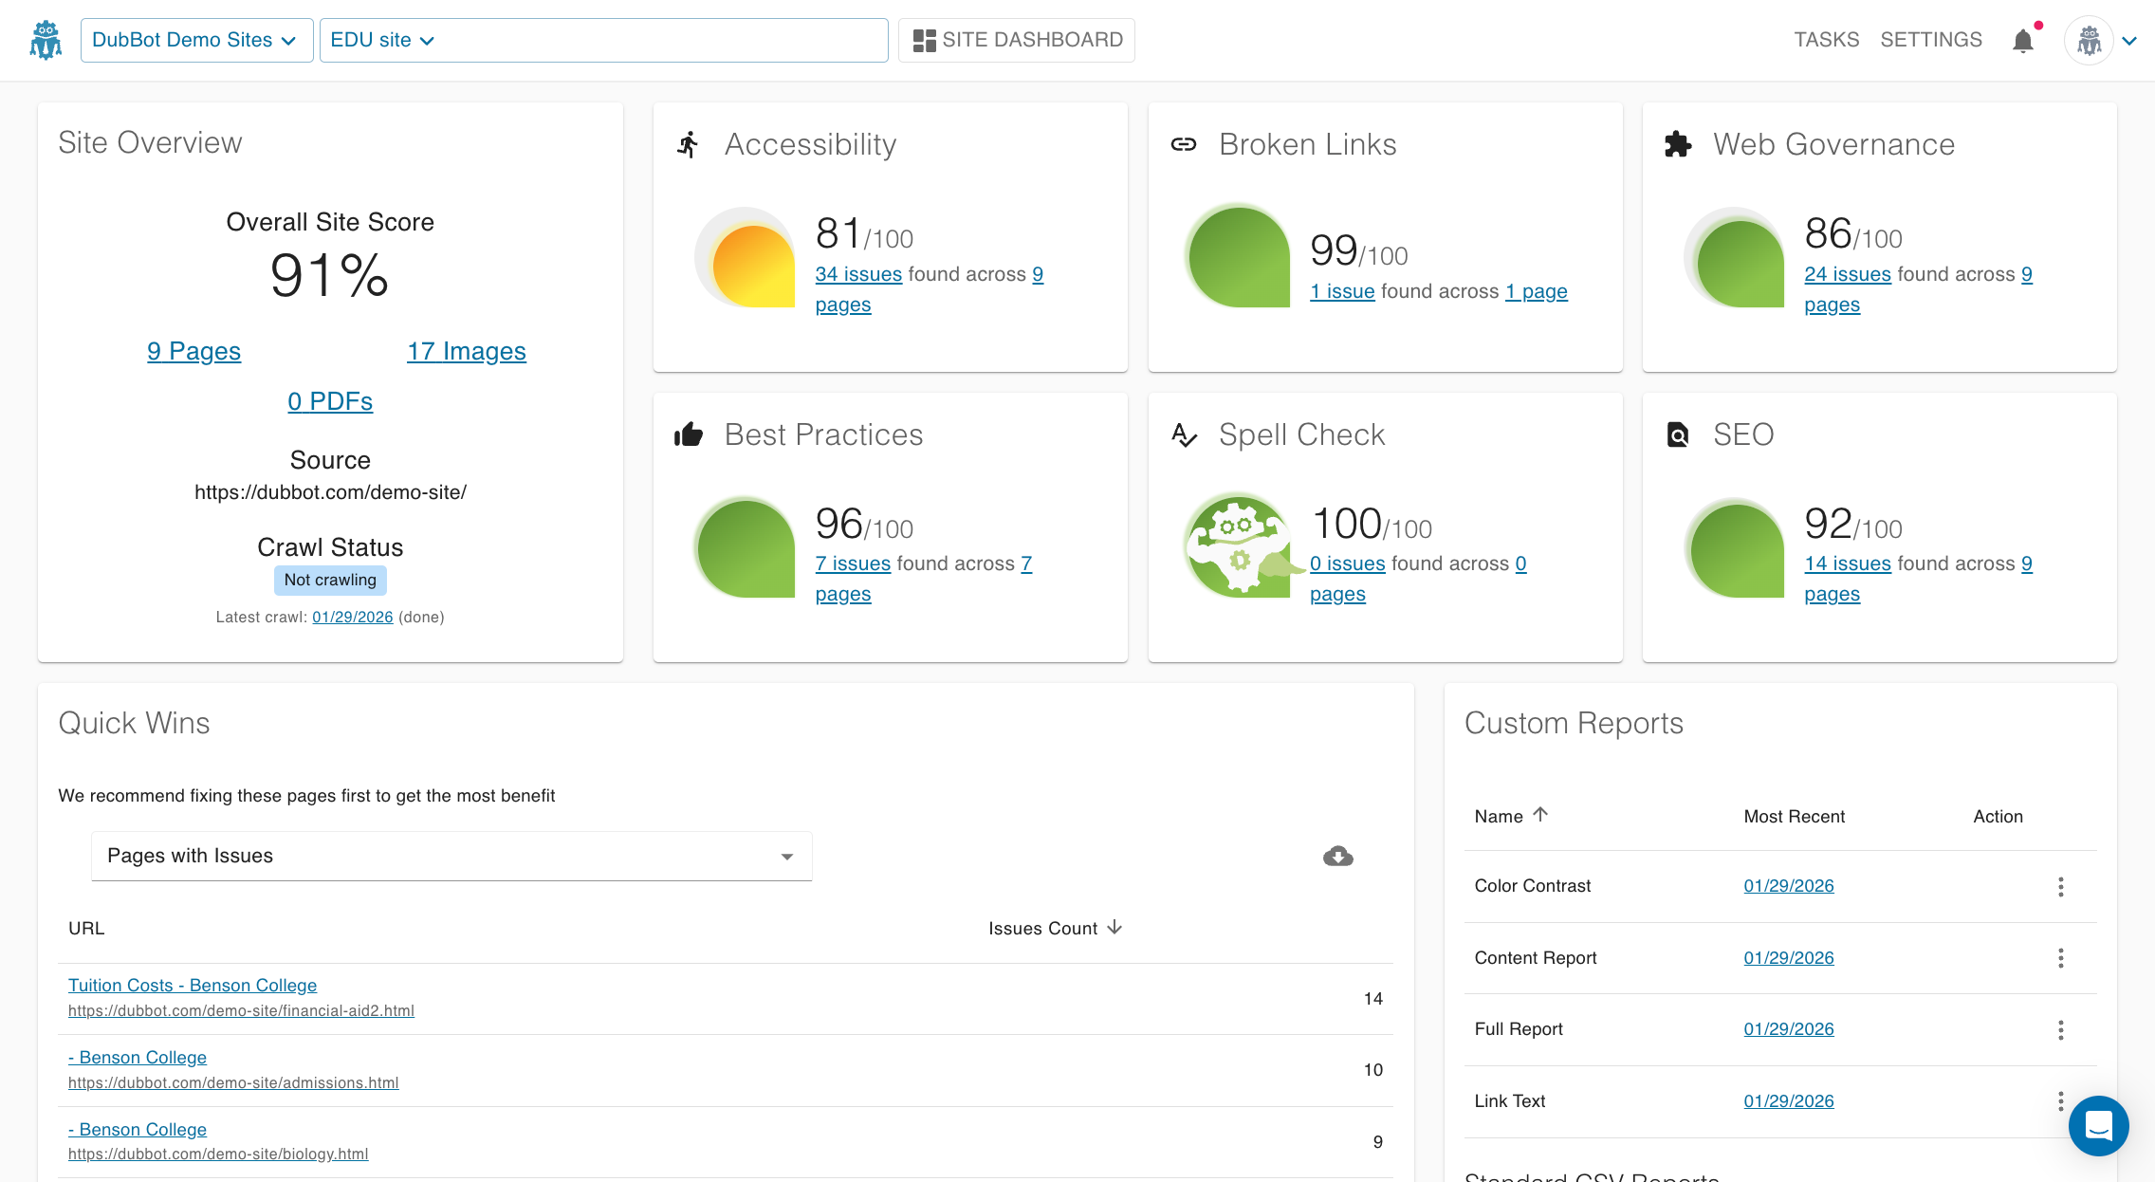Open the notifications bell

click(x=2022, y=41)
